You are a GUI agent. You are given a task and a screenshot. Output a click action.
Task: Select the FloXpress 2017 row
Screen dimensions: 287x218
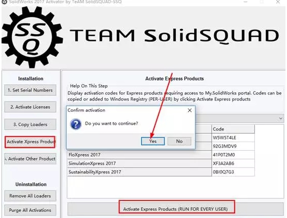[x=161, y=155]
